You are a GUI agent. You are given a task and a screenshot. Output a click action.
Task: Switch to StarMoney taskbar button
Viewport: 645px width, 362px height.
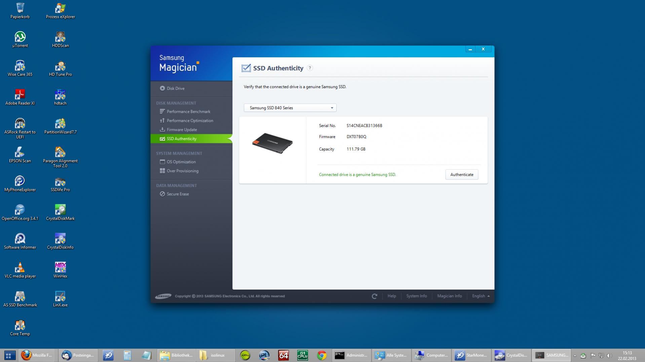[x=471, y=355]
